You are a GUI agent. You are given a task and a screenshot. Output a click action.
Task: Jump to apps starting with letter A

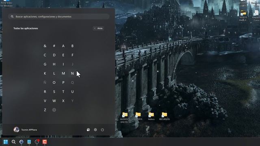(63, 46)
